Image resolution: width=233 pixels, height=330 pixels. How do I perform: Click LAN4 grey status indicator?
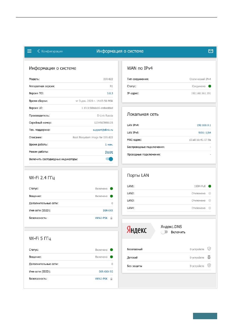tap(210, 208)
